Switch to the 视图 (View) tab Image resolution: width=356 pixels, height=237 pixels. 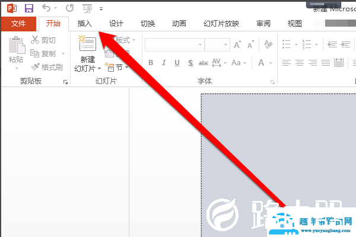[x=295, y=24]
